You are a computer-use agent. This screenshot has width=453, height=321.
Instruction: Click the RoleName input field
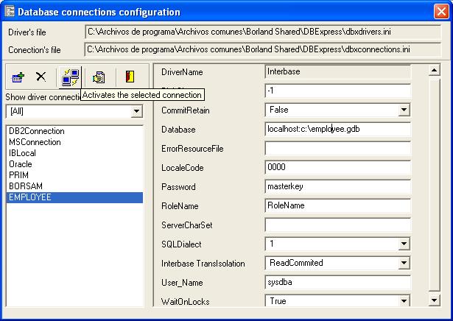337,205
